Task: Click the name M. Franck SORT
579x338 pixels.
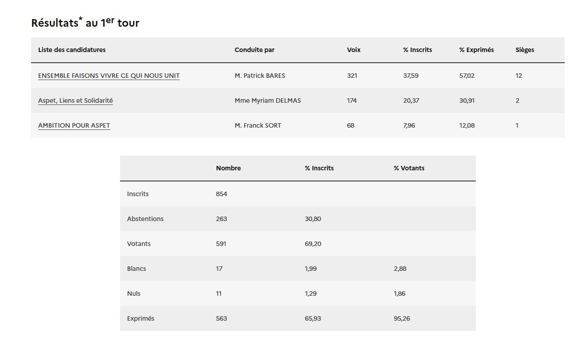Action: pyautogui.click(x=258, y=125)
